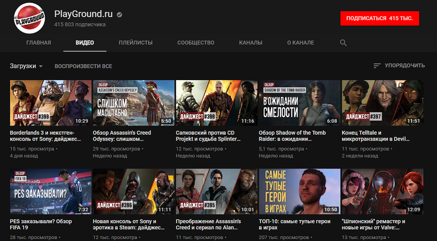
Task: Open the PES заказывали FIFA 19 thumbnail
Action: (x=50, y=192)
